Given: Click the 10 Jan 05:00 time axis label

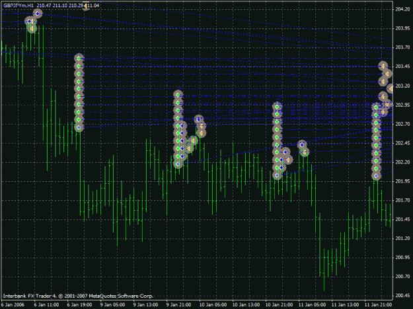Looking at the screenshot, I should click(x=213, y=305).
